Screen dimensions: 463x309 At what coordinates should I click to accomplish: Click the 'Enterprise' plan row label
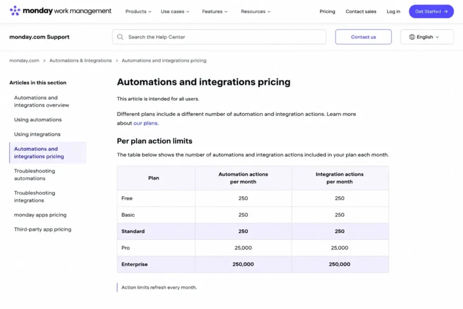[134, 264]
